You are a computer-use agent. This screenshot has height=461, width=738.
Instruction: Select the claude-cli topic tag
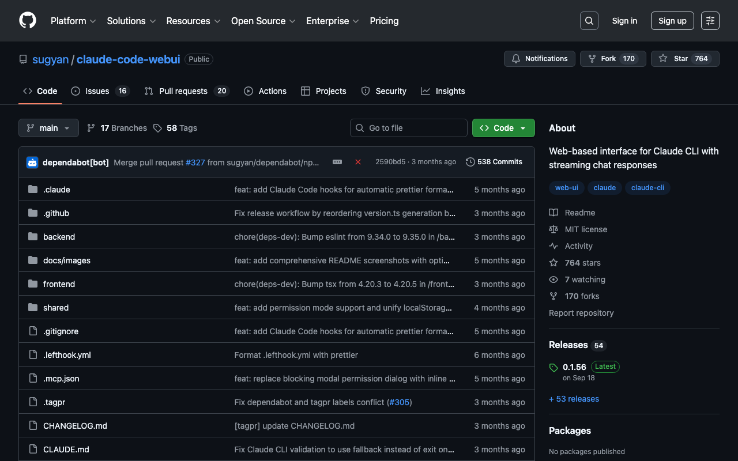[647, 188]
